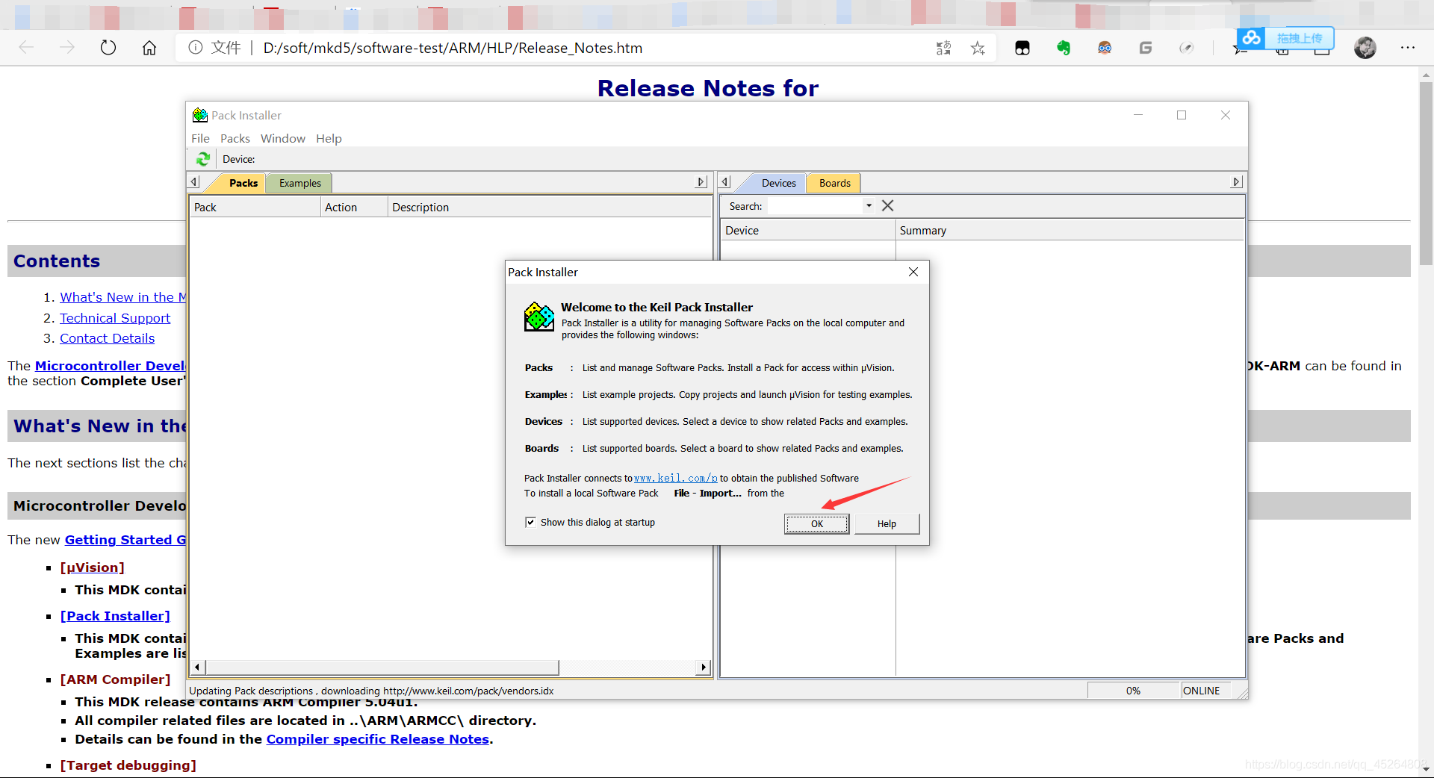Click the Microcontroller Development link
Image resolution: width=1434 pixels, height=778 pixels.
click(x=111, y=366)
